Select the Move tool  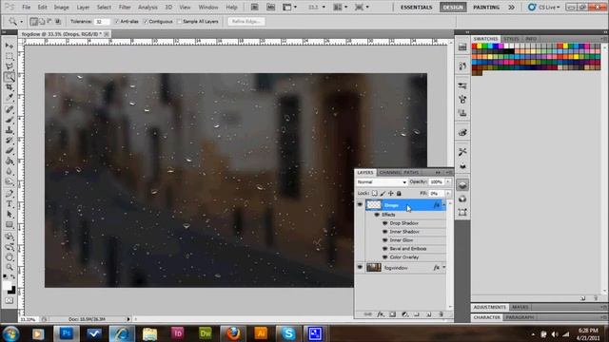10,46
